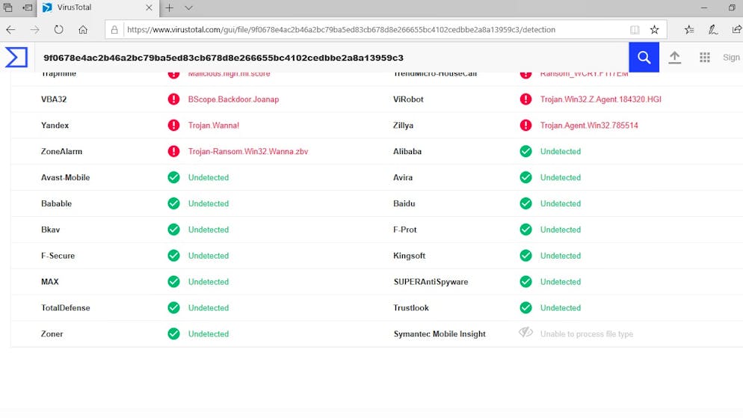Click Yandex red alert icon
743x418 pixels.
174,125
